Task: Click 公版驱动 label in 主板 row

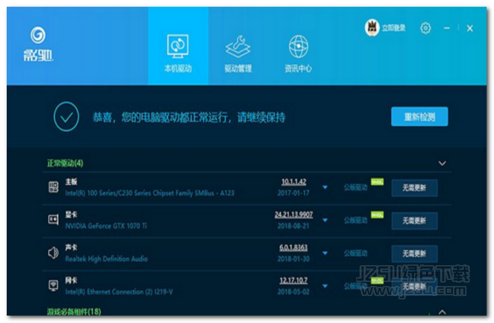Action: click(356, 187)
